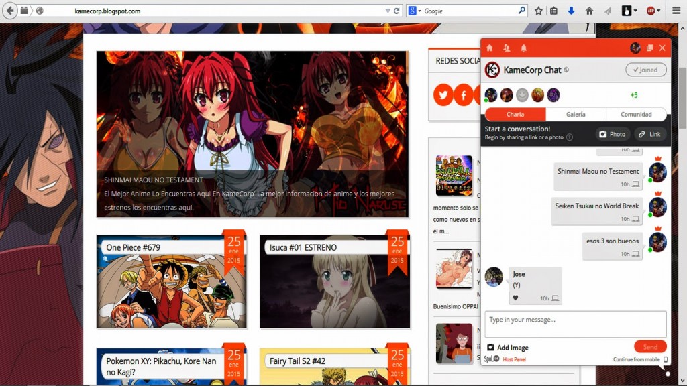Screen dimensions: 687x386
Task: Open the downloads arrow icon
Action: pos(571,11)
